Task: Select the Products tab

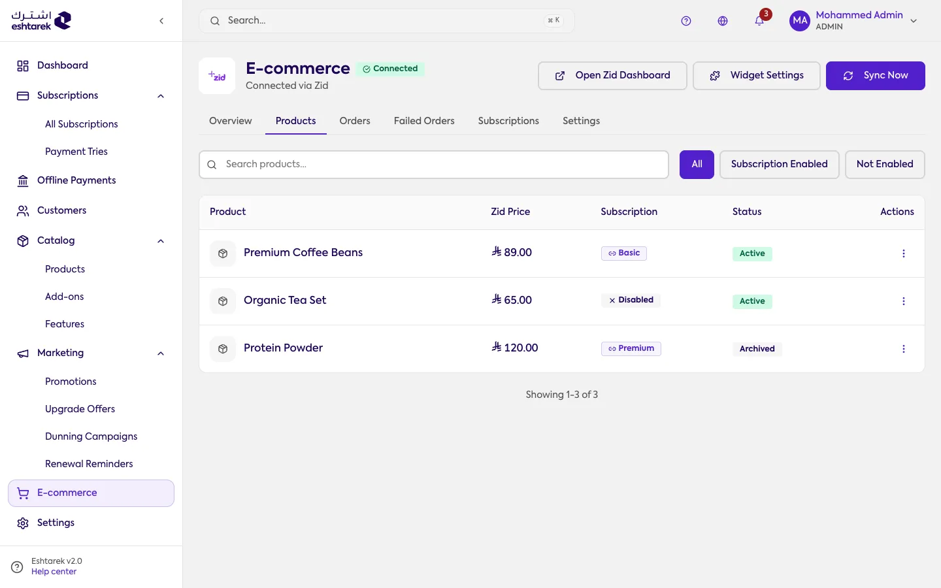Action: [x=296, y=121]
